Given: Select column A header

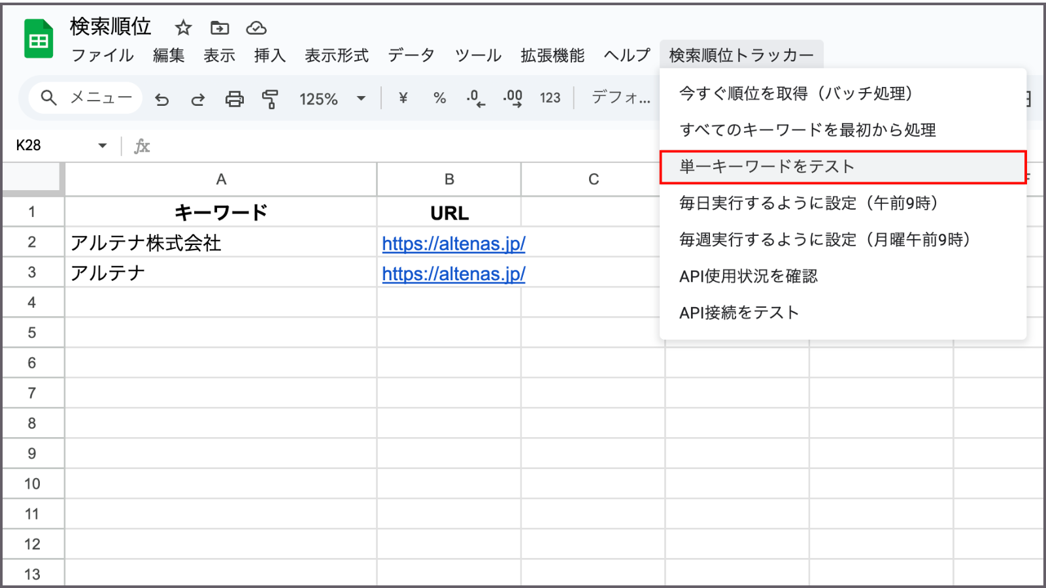Looking at the screenshot, I should coord(221,179).
